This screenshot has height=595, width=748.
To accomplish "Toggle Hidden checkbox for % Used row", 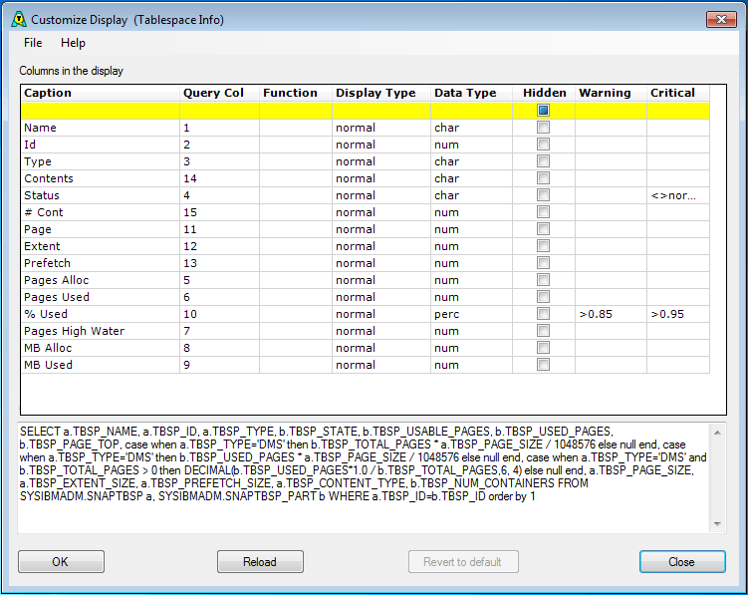I will (x=543, y=314).
